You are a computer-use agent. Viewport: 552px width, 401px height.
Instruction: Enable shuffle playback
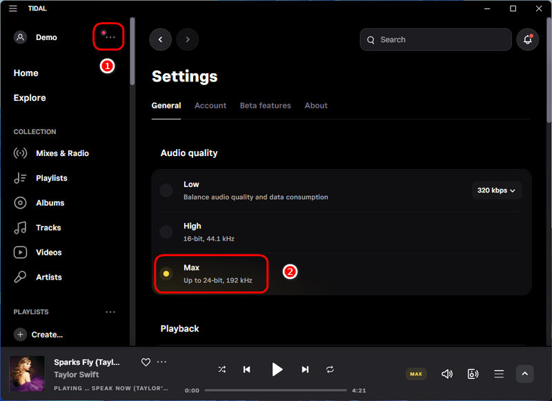(x=222, y=369)
